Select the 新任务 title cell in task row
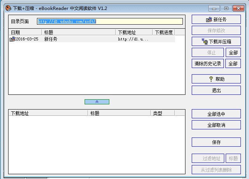The image size is (249, 179). 51,39
